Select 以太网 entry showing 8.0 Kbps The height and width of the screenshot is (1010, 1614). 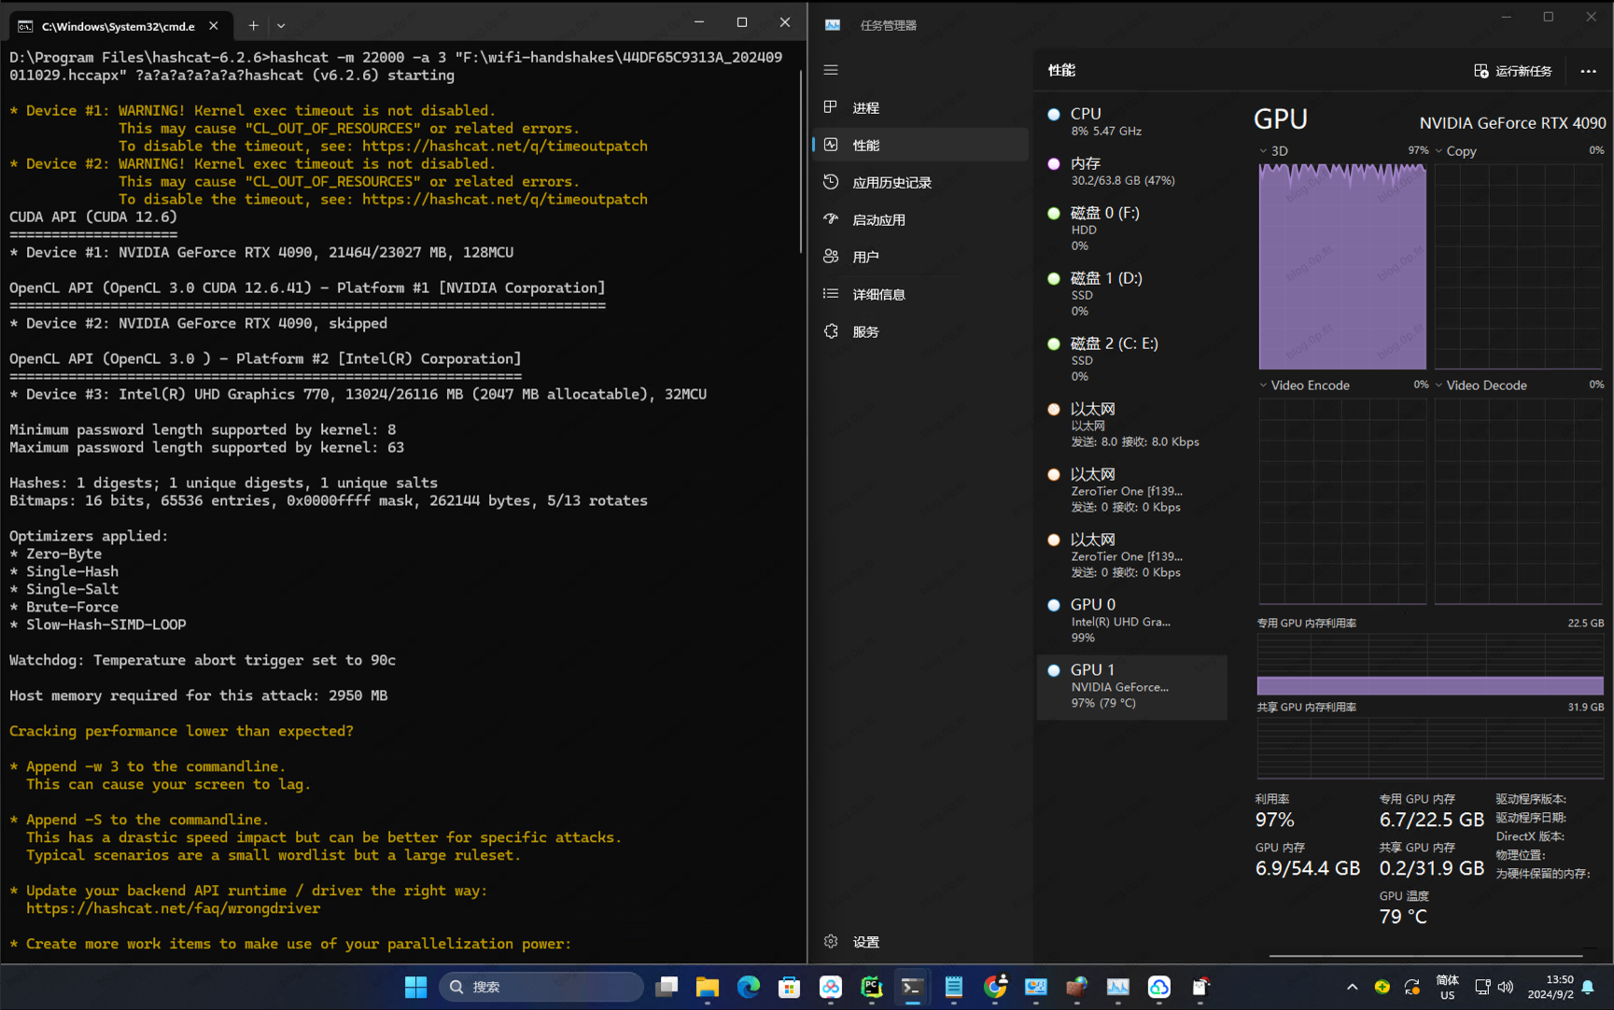(x=1131, y=425)
